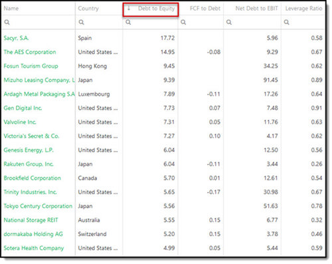Select the -0.17 FCF to Debt value
The height and width of the screenshot is (264, 332).
214,192
